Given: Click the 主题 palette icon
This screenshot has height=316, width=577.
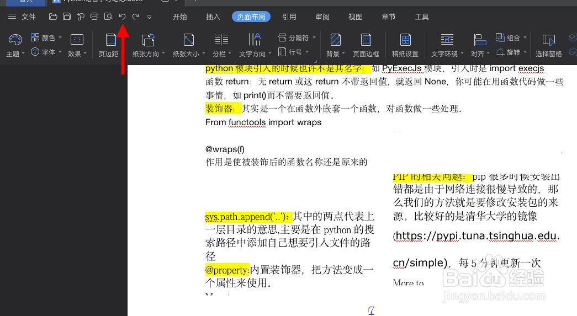Looking at the screenshot, I should [15, 40].
